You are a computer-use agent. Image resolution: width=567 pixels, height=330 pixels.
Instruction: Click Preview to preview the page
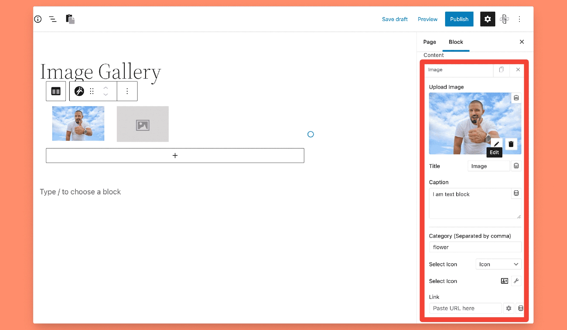(427, 19)
